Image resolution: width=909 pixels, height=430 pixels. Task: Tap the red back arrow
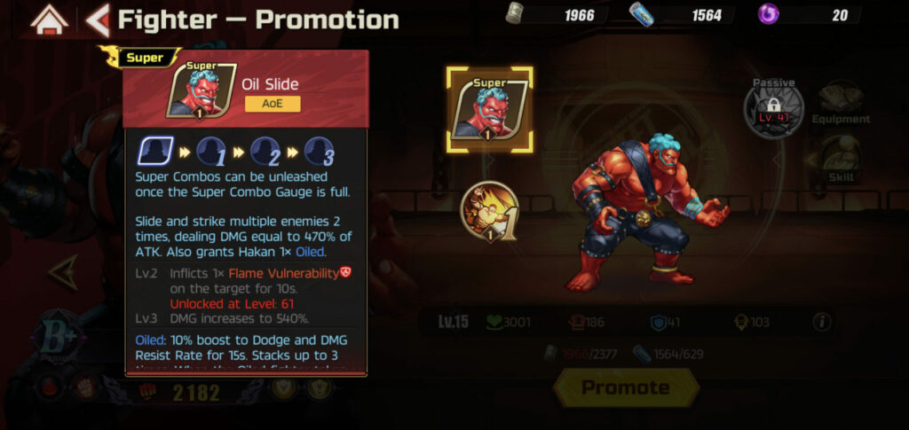click(98, 20)
